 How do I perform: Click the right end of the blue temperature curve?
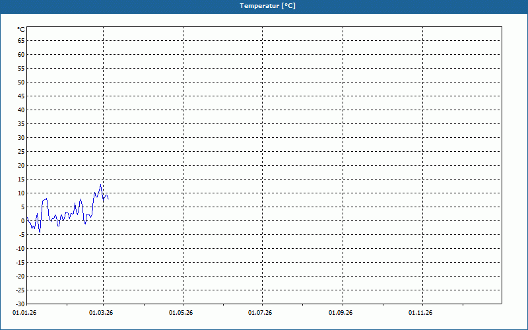108,198
